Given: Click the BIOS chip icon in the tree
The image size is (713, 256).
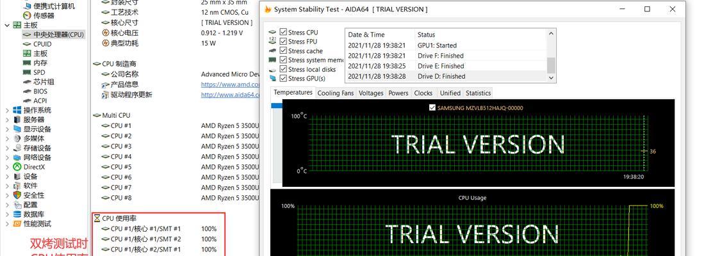Looking at the screenshot, I should click(x=27, y=92).
